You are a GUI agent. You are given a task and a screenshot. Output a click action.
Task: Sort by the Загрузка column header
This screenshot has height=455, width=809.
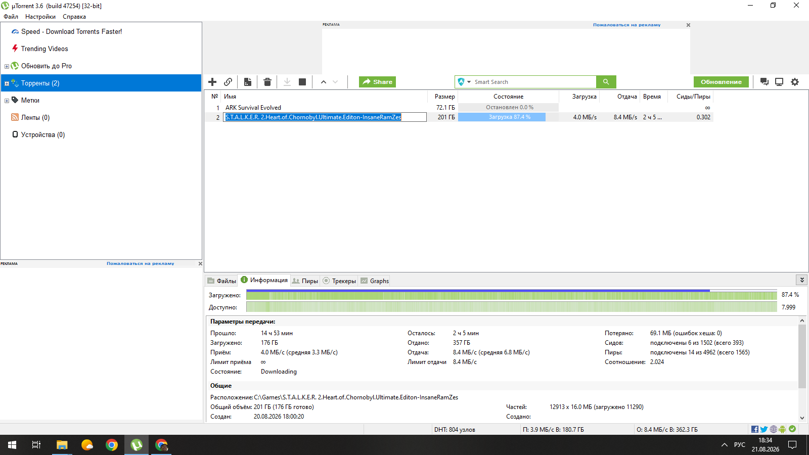point(579,97)
